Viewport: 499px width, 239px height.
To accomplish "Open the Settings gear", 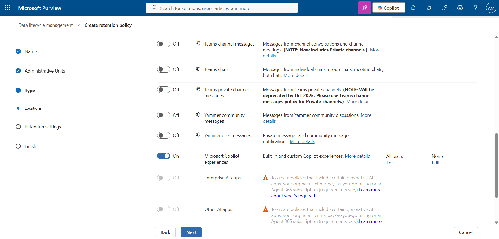I will [460, 8].
